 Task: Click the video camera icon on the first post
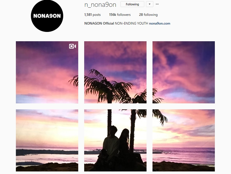coord(73,46)
